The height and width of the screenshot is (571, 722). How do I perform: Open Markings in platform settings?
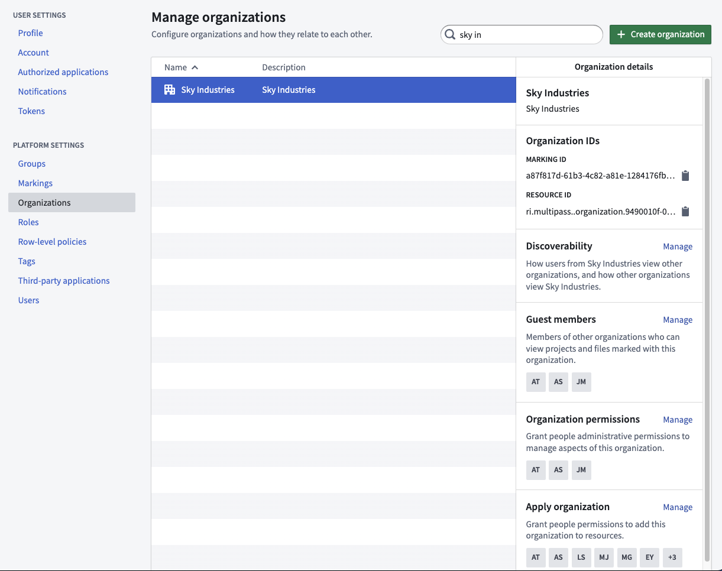tap(35, 183)
